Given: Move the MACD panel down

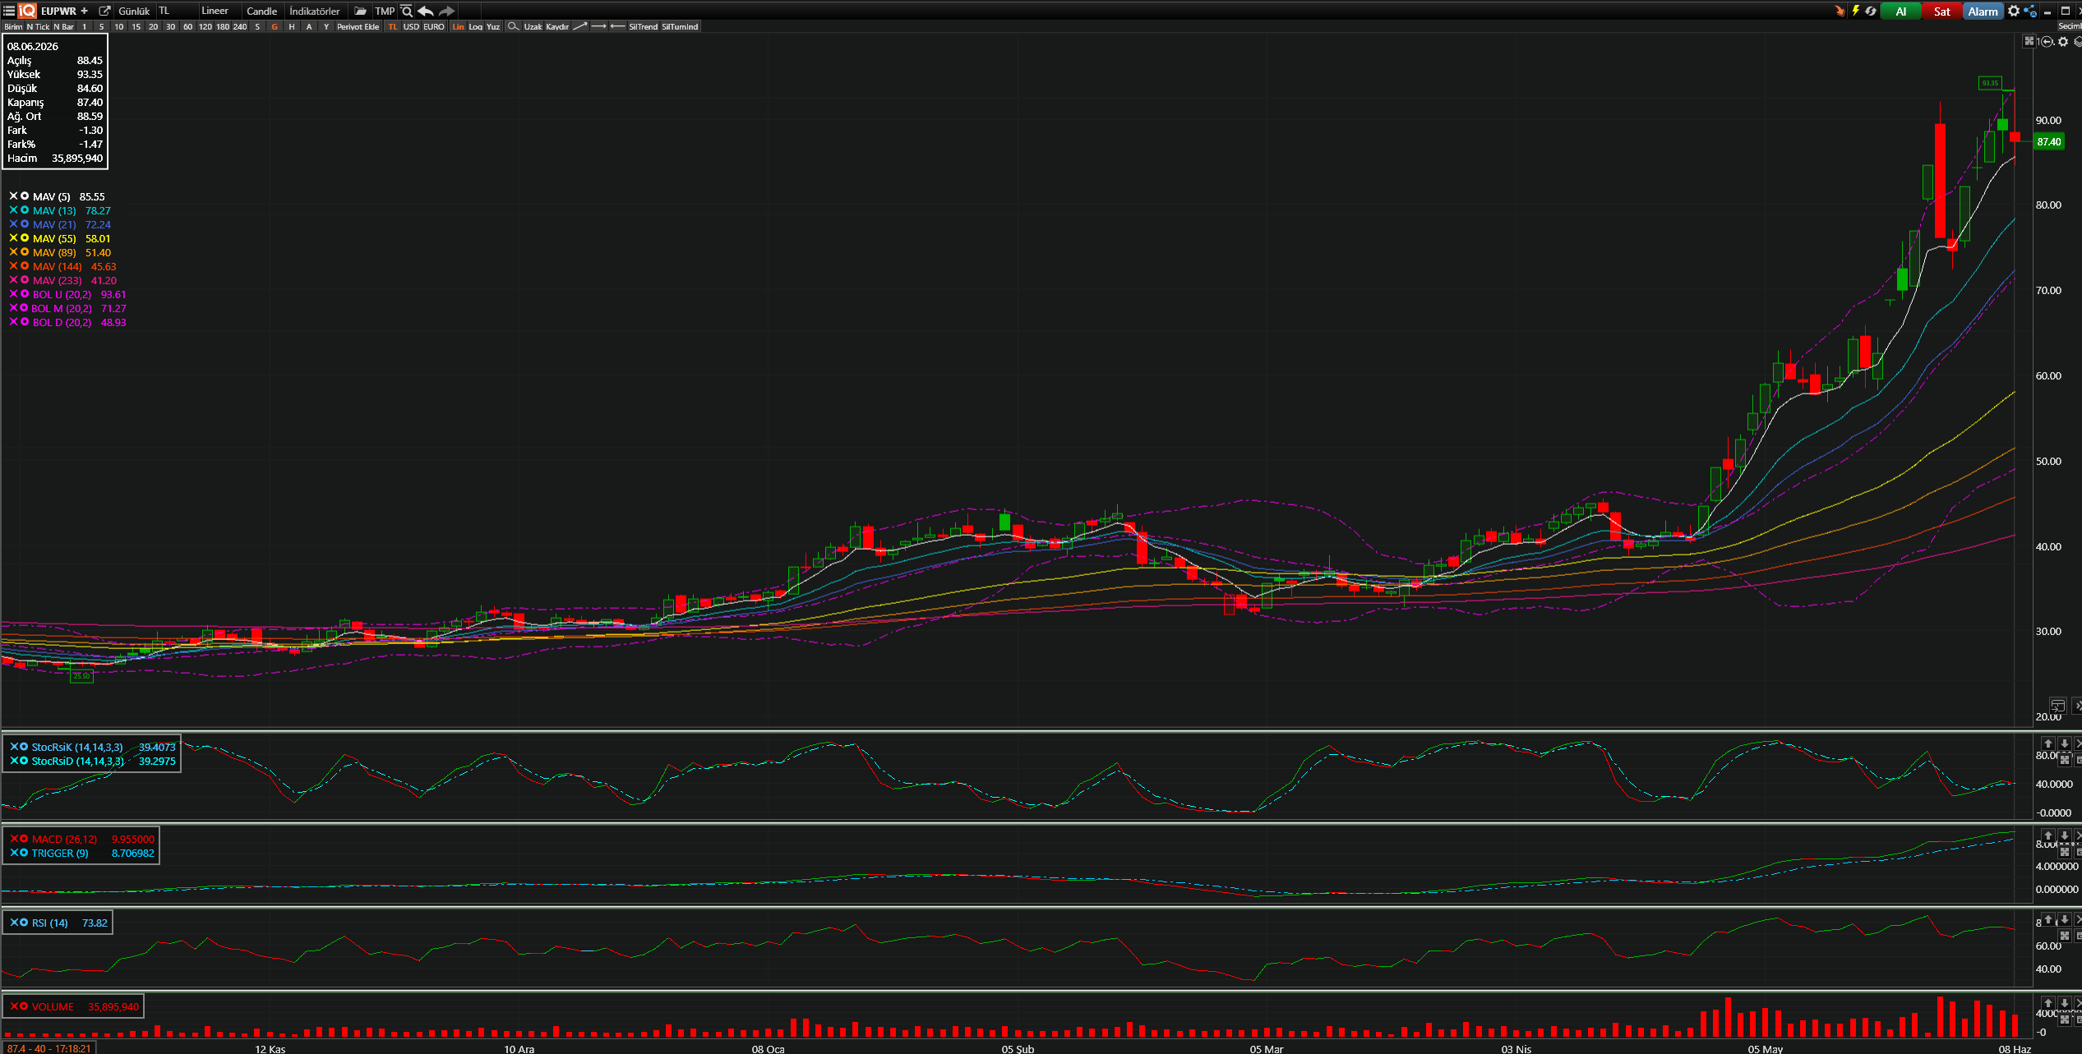Looking at the screenshot, I should tap(2064, 835).
